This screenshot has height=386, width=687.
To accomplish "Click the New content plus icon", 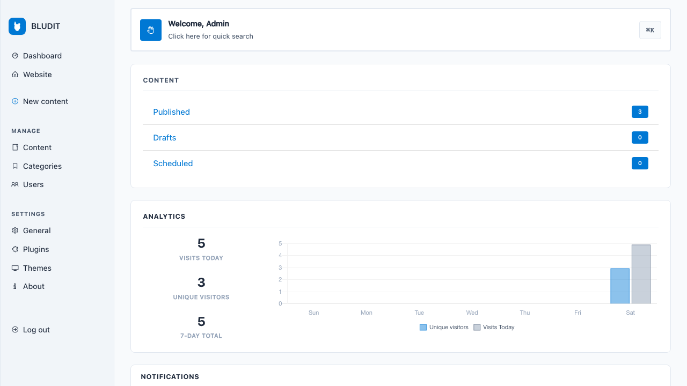I will (x=15, y=101).
